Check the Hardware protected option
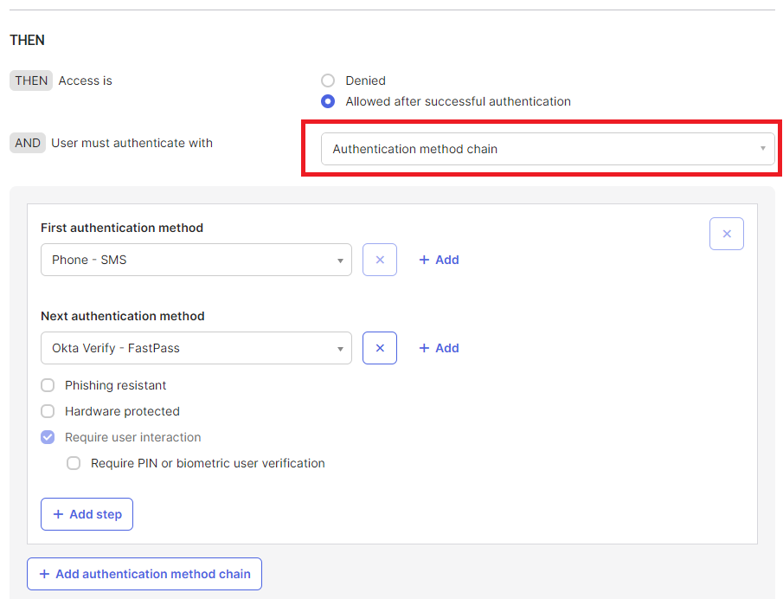 point(48,411)
